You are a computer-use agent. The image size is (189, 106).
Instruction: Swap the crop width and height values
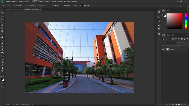(x=26, y=6)
